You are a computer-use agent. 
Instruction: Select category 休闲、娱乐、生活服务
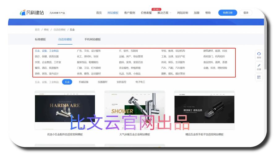(173, 62)
